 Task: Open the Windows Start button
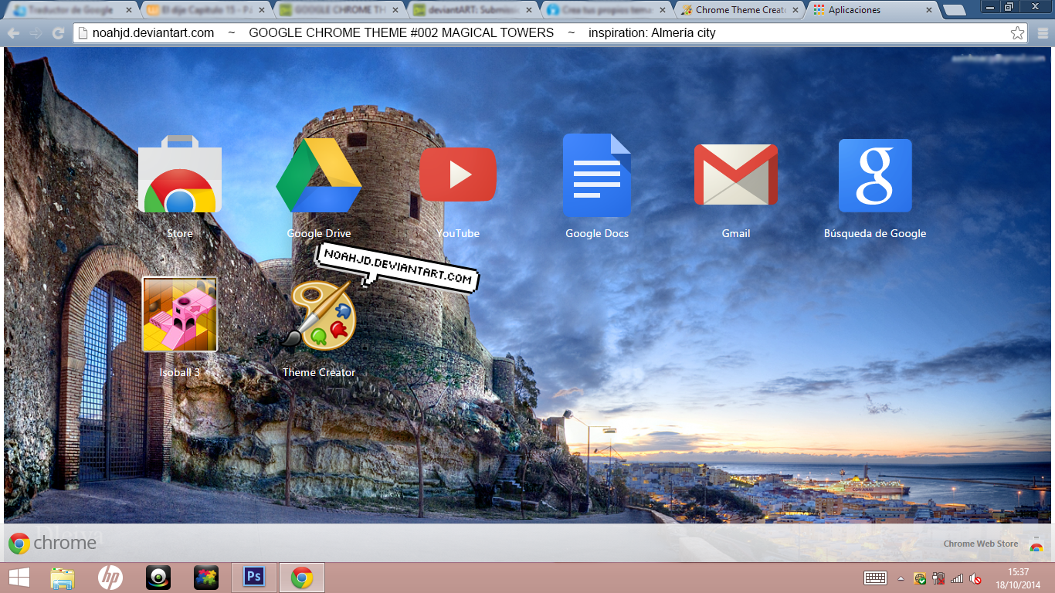[x=19, y=578]
